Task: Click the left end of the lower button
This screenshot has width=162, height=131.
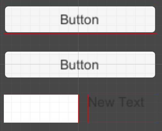Action: coord(8,64)
